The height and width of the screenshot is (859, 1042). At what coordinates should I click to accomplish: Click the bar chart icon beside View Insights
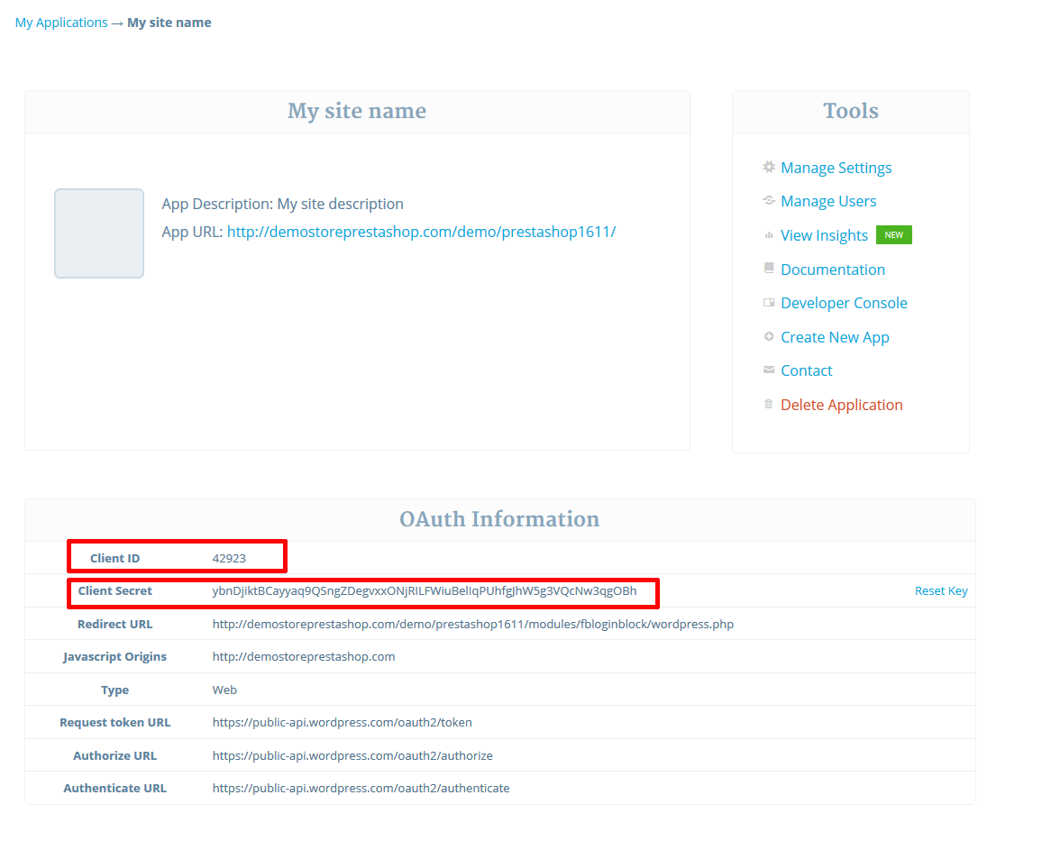click(x=769, y=235)
